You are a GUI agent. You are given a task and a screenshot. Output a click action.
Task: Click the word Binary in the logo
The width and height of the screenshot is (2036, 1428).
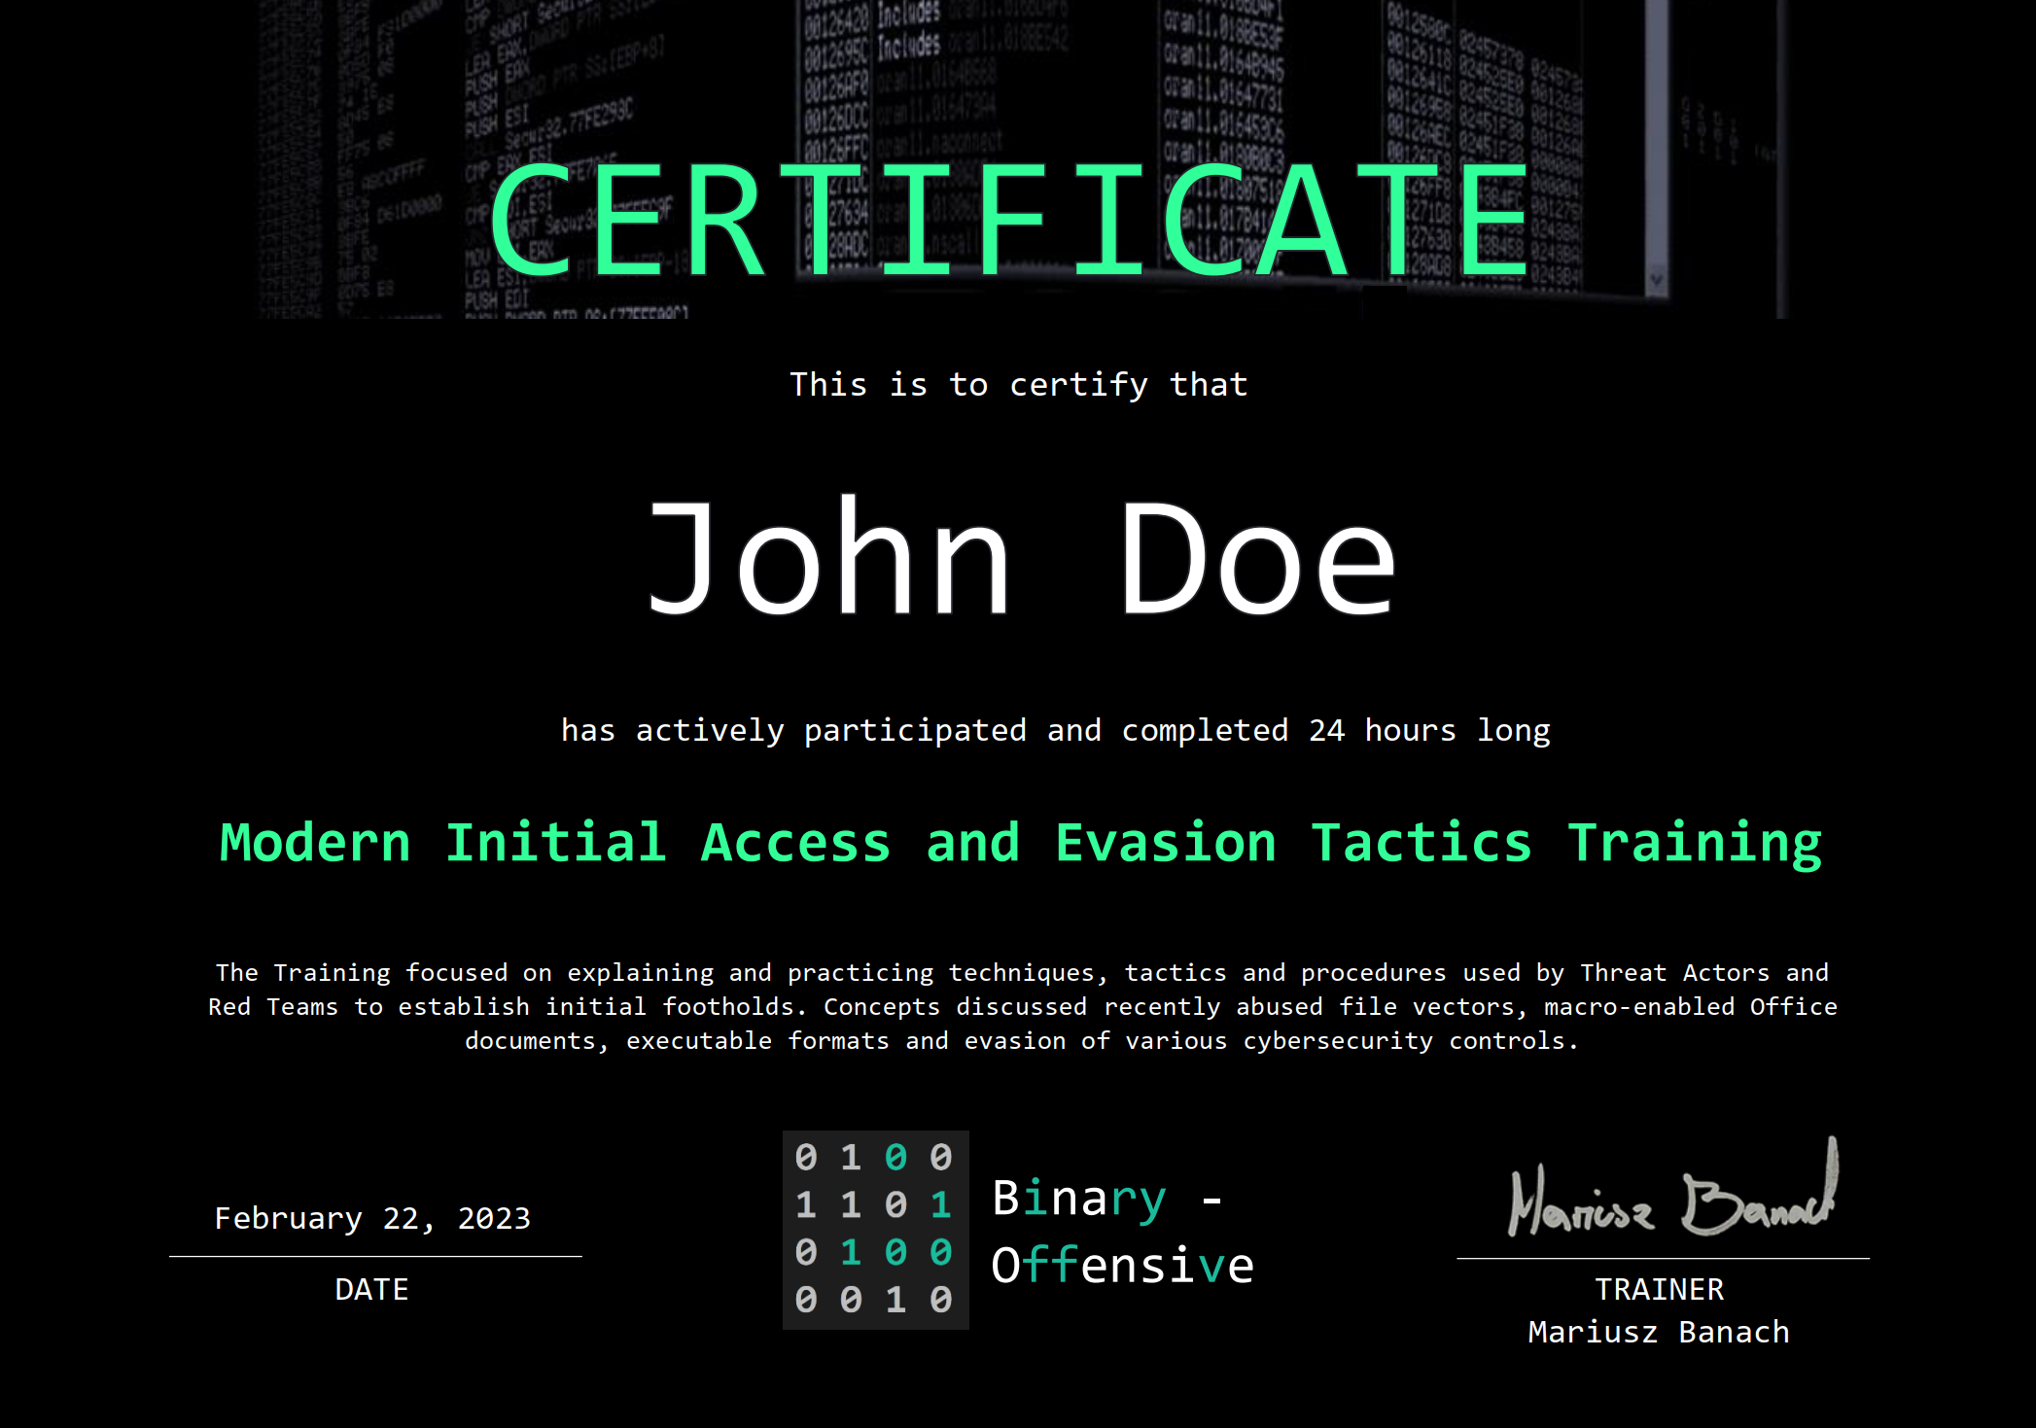tap(1079, 1198)
